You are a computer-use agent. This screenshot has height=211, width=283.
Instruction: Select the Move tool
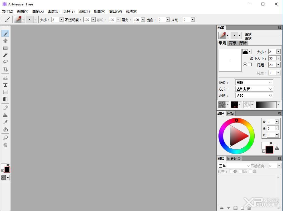pyautogui.click(x=5, y=41)
